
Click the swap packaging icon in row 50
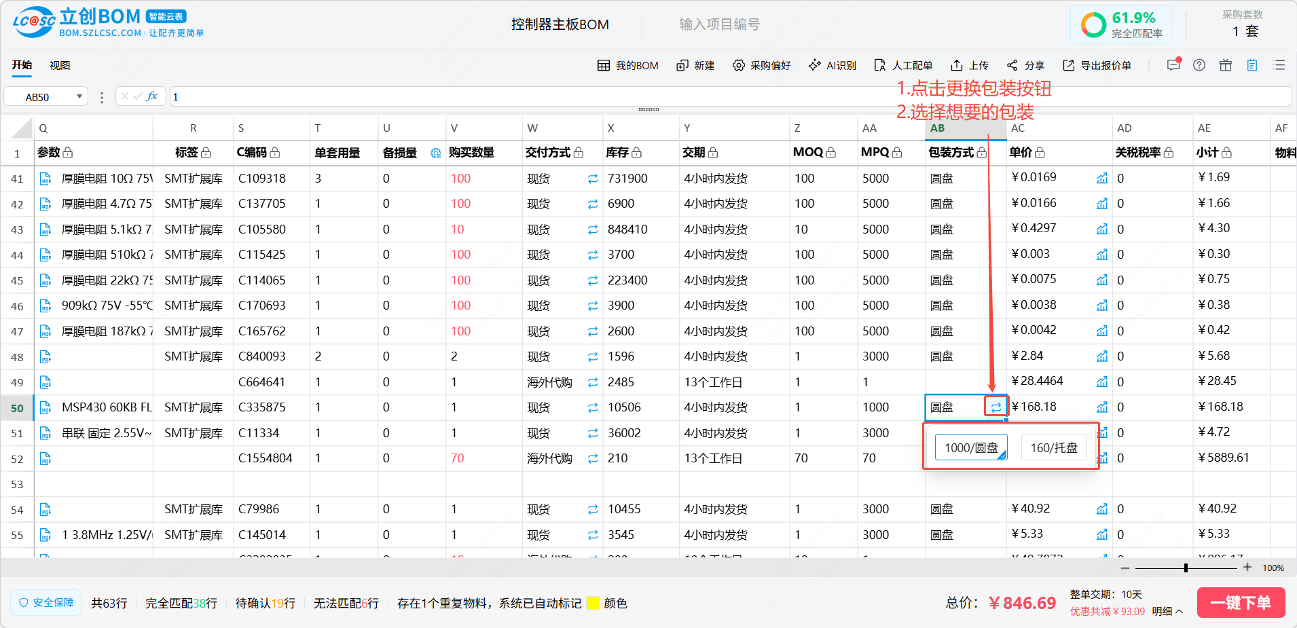(995, 407)
